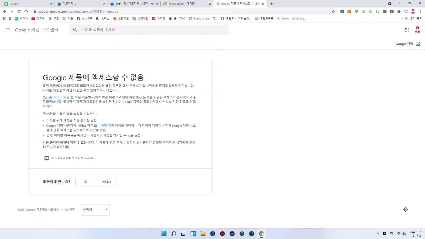Open the 토렌트큐큐 bookmark
Screen dimensions: 425x239
click(264, 18)
